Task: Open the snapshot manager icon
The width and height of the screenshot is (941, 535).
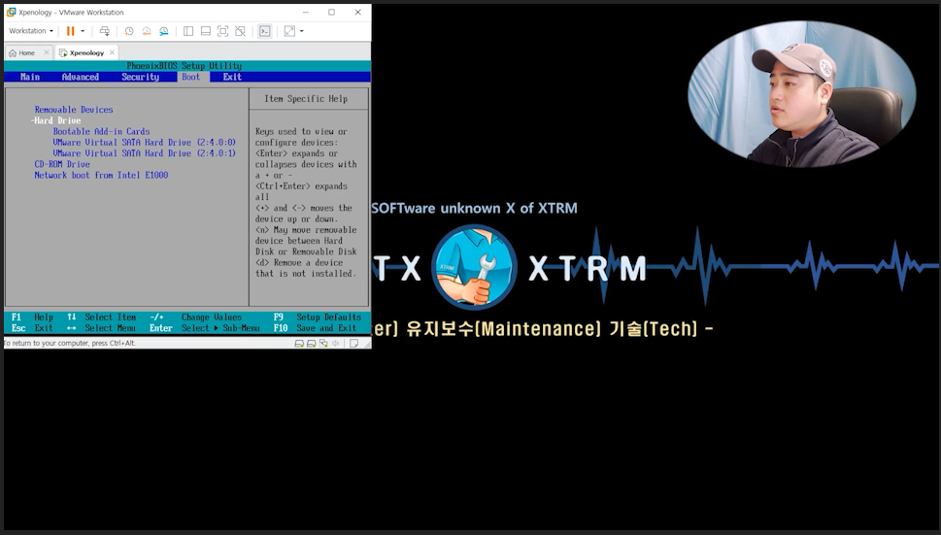Action: (x=164, y=31)
